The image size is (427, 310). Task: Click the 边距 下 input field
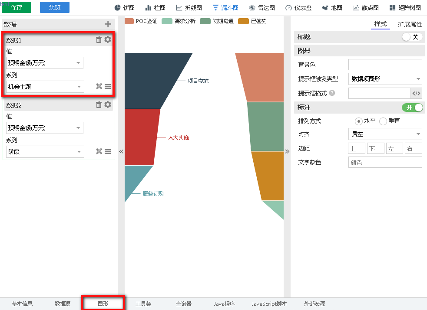point(376,149)
